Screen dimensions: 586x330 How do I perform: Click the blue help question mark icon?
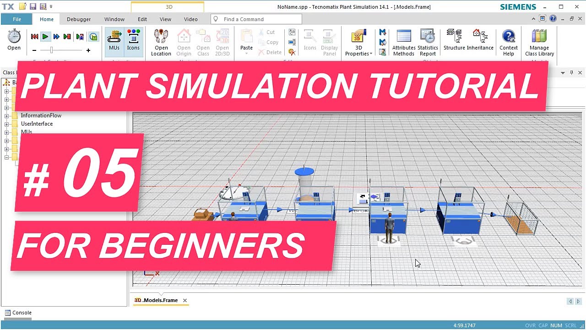(x=553, y=19)
